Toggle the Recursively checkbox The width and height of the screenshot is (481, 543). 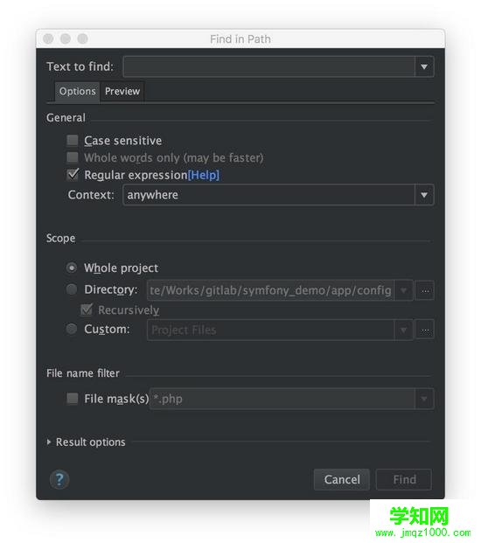click(x=87, y=310)
